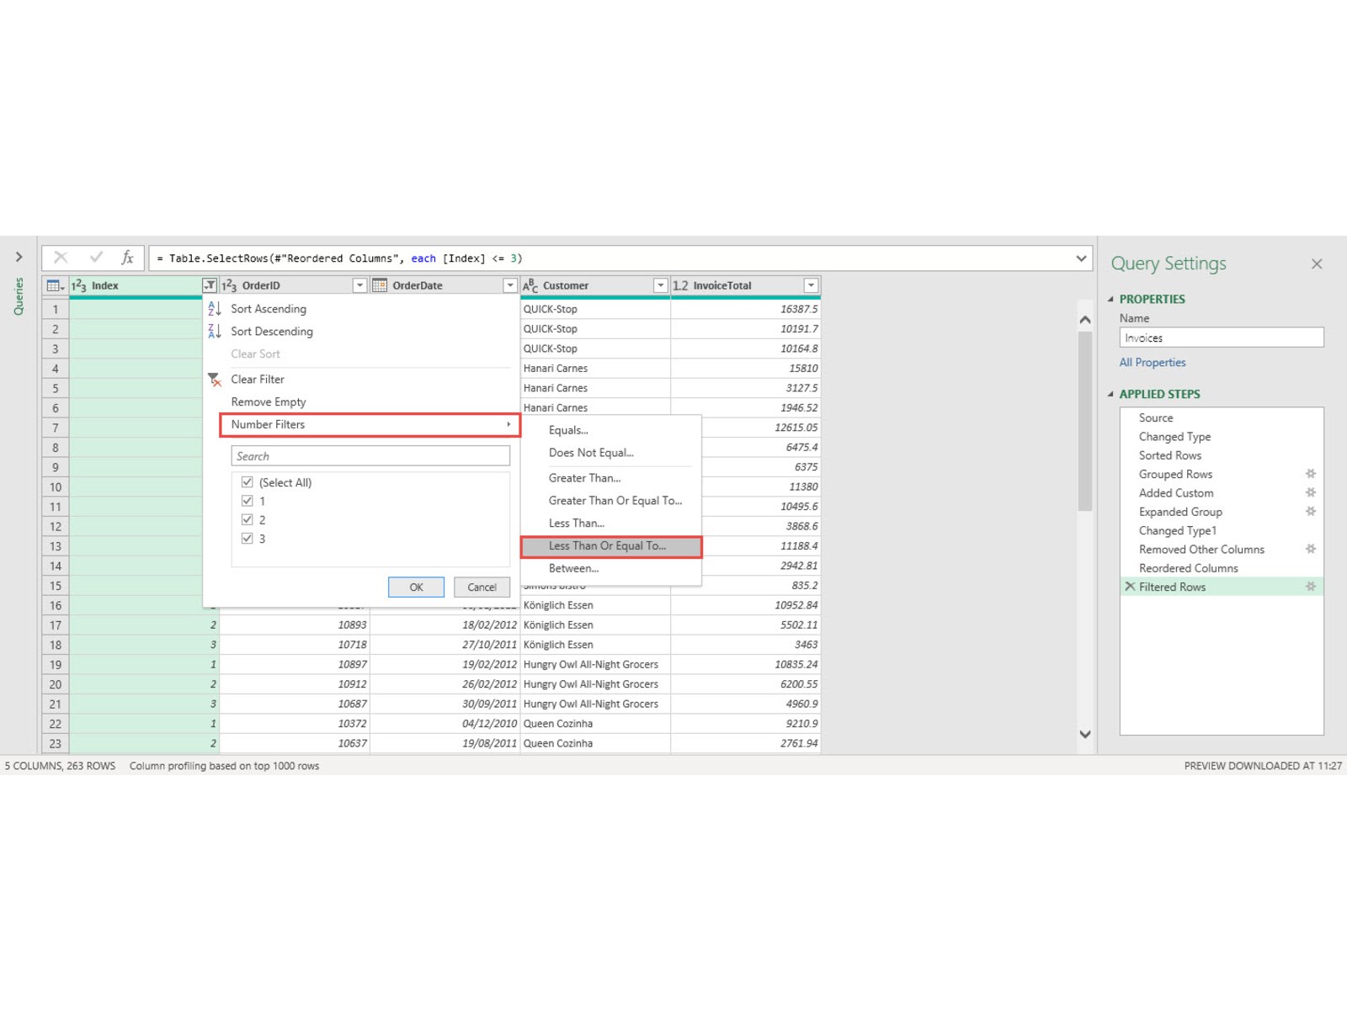Toggle the (Select All) checkbox
The width and height of the screenshot is (1347, 1010).
248,482
